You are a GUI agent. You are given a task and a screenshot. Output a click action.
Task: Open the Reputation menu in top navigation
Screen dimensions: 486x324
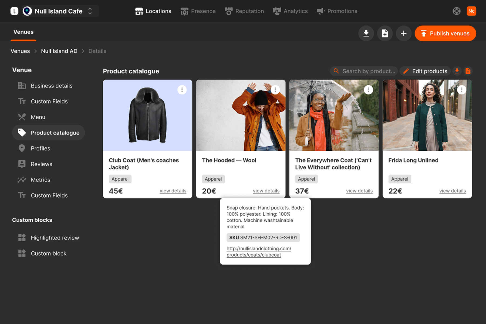click(244, 11)
